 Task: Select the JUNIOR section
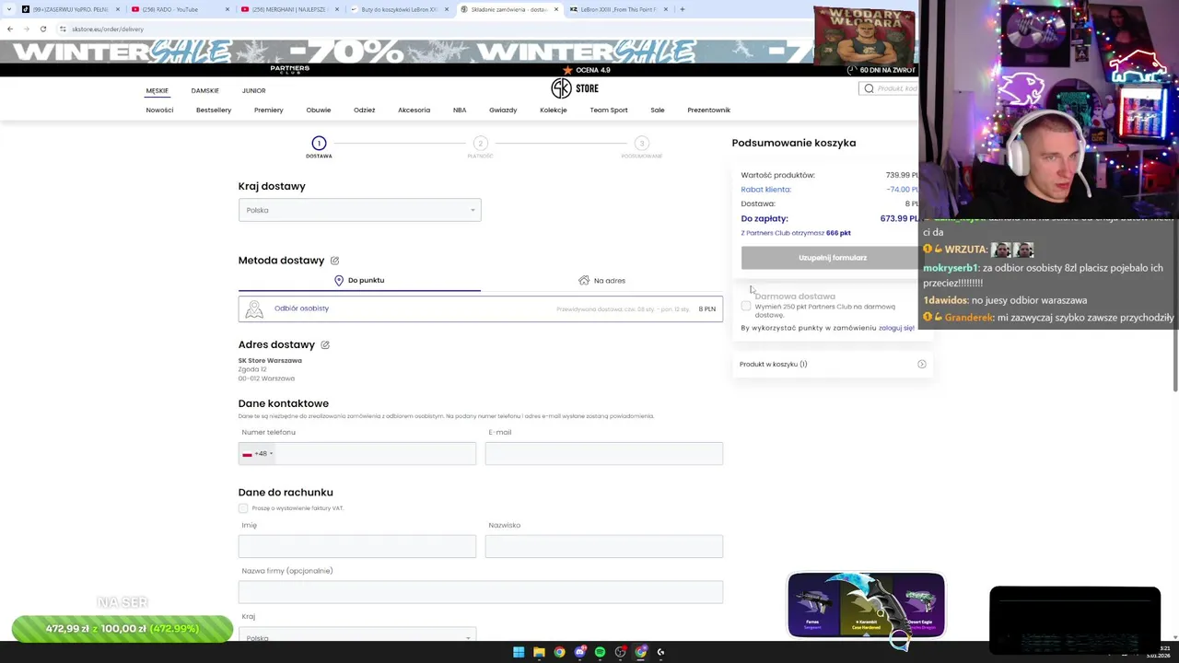click(x=253, y=90)
